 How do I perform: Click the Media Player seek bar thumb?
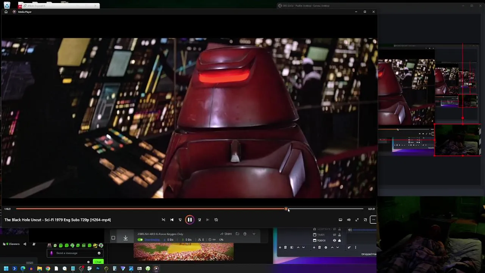point(286,209)
